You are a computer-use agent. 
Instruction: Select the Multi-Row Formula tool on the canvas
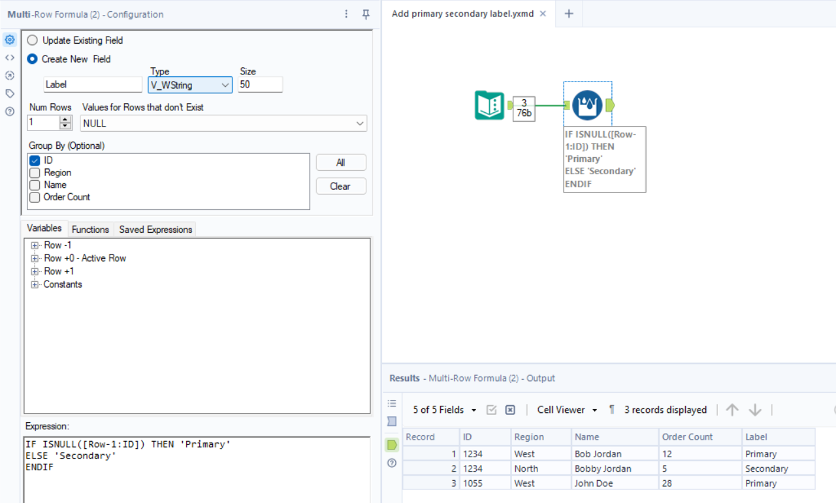pos(587,104)
